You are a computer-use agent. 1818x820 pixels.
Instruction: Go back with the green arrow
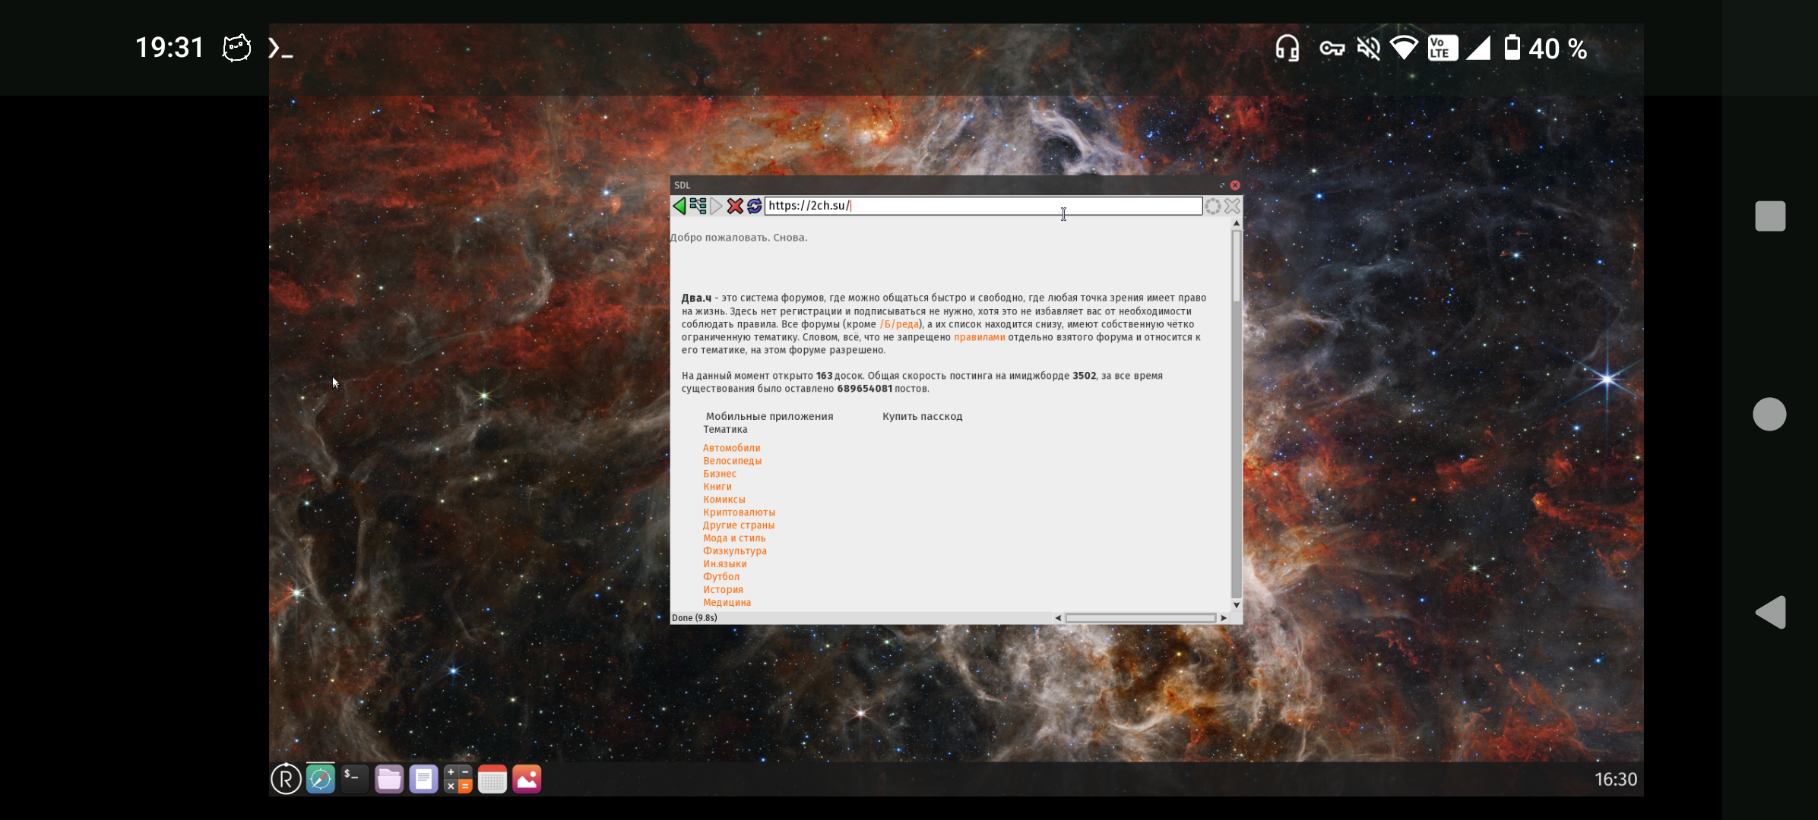[x=679, y=206]
